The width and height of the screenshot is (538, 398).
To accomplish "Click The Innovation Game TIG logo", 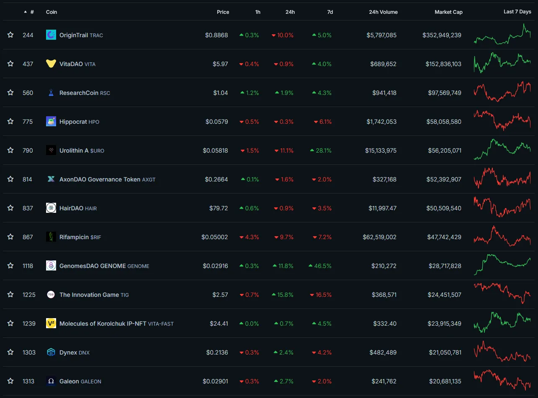I will [x=51, y=295].
